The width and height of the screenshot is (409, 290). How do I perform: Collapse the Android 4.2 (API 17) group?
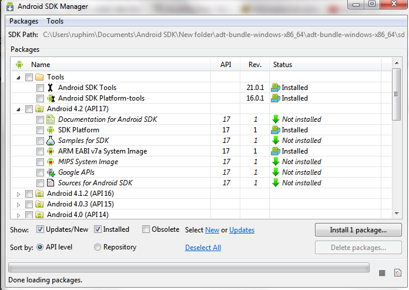(x=18, y=109)
